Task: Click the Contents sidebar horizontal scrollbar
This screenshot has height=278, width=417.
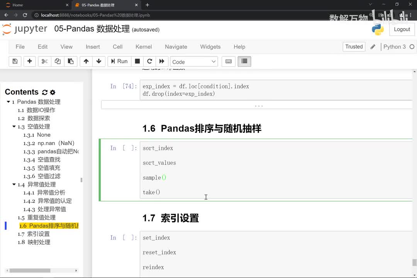Action: 30,271
